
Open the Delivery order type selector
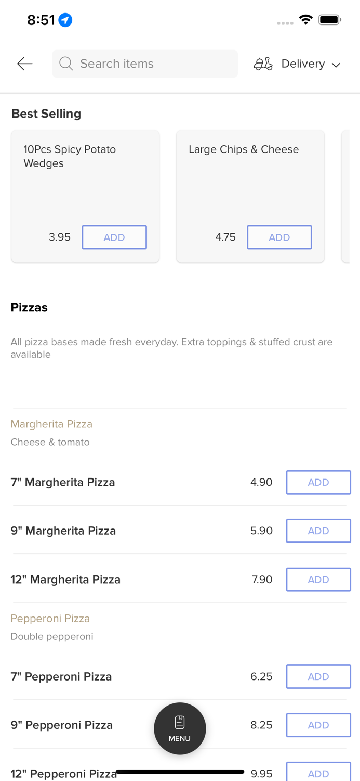coord(303,64)
